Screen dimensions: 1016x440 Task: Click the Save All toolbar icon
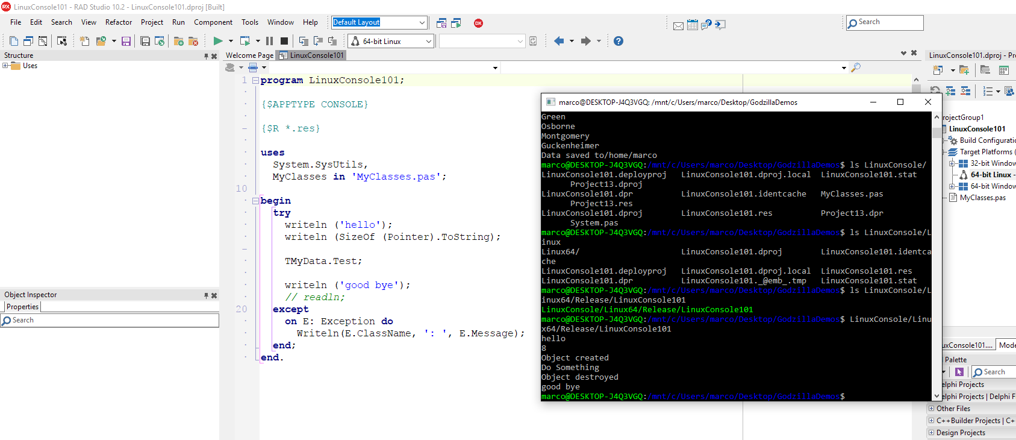[x=145, y=41]
